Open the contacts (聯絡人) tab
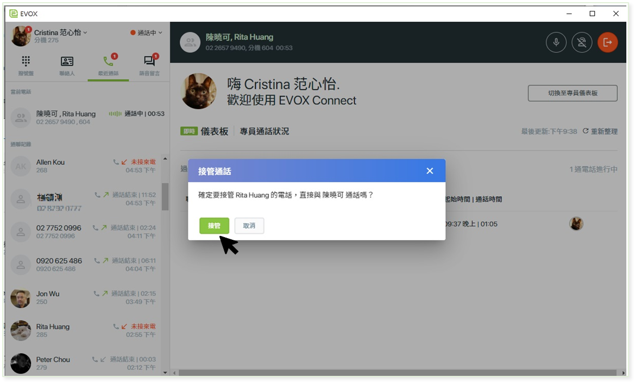Screen dimensions: 636x384 67,66
